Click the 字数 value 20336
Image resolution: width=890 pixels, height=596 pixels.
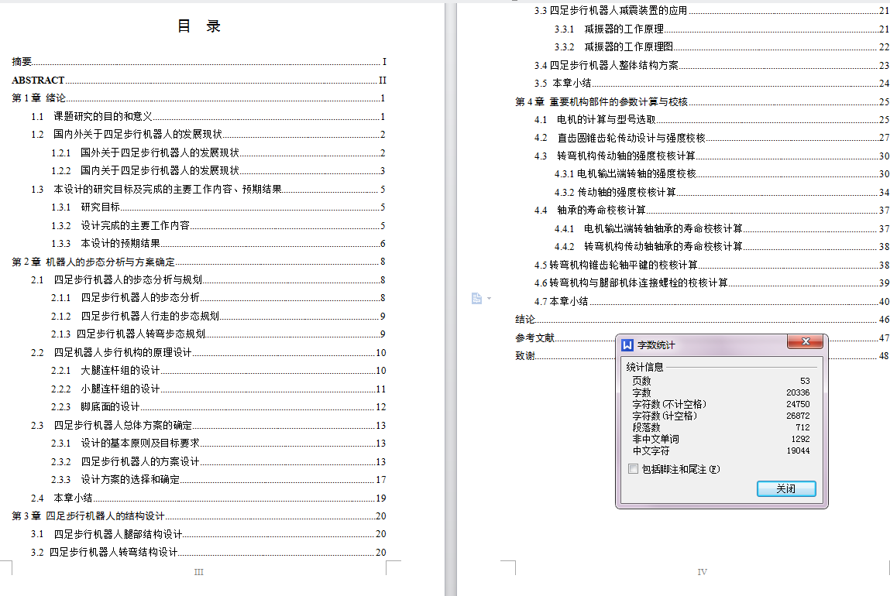pos(798,392)
